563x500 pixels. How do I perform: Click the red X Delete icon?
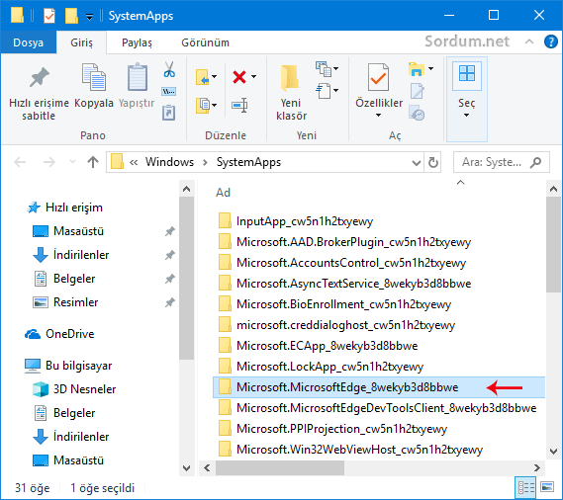point(239,77)
